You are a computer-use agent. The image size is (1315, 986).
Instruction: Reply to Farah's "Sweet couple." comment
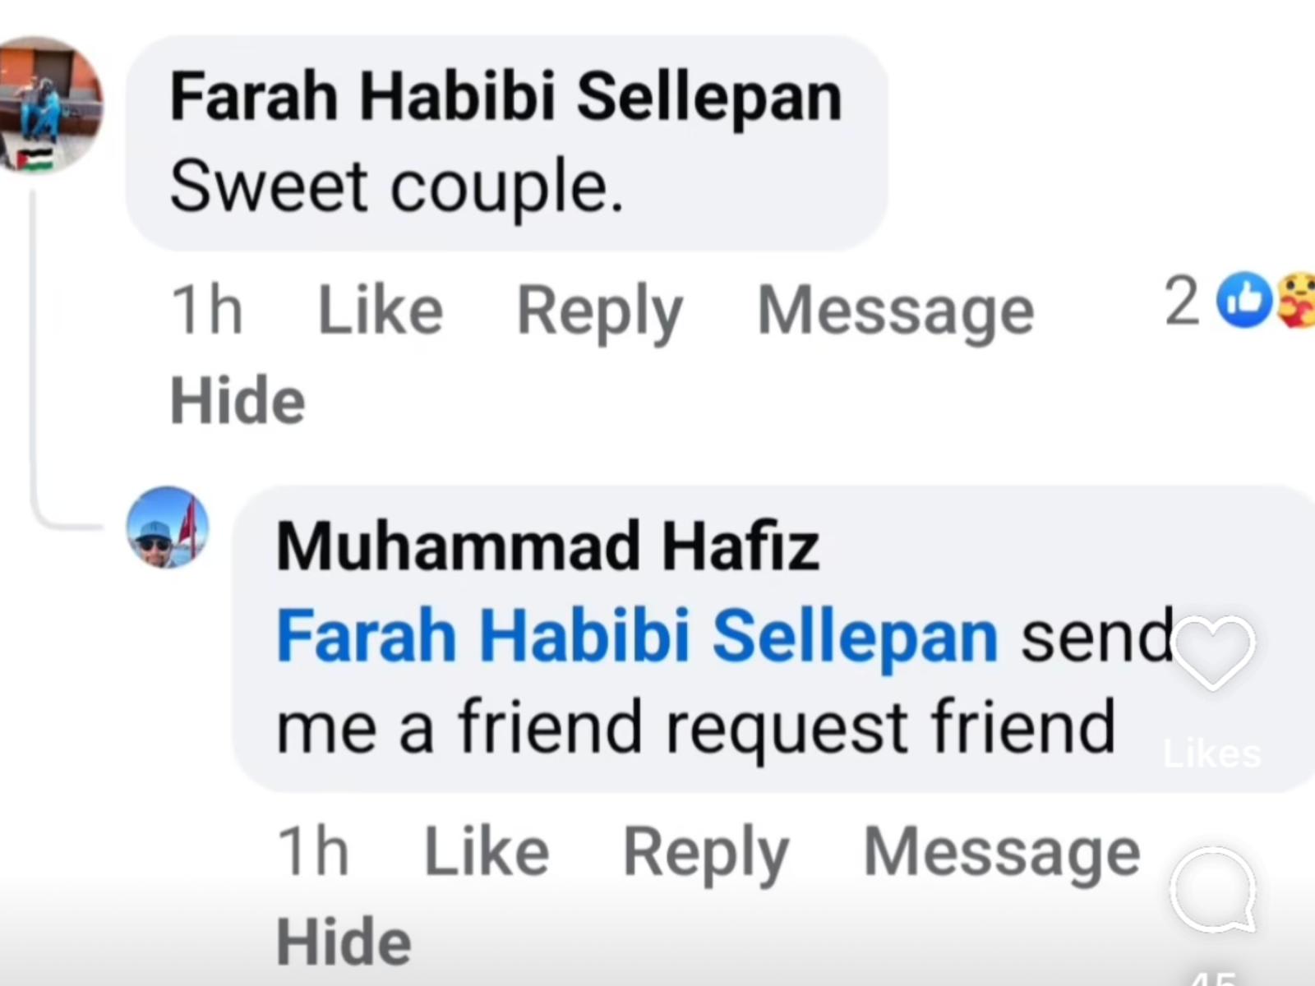(599, 311)
